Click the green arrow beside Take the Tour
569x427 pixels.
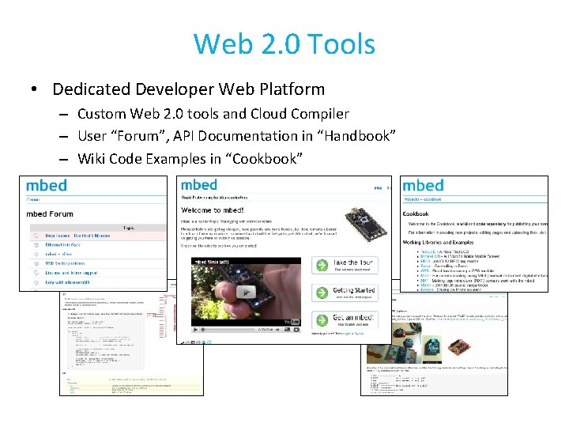pos(322,265)
